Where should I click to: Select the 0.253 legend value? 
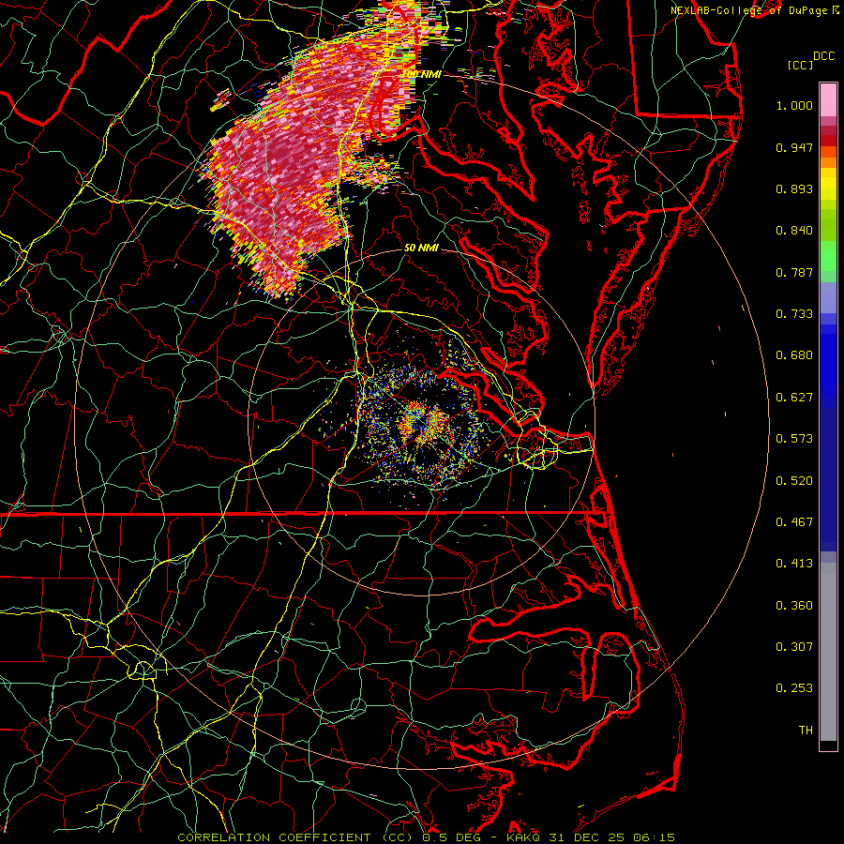coord(794,688)
